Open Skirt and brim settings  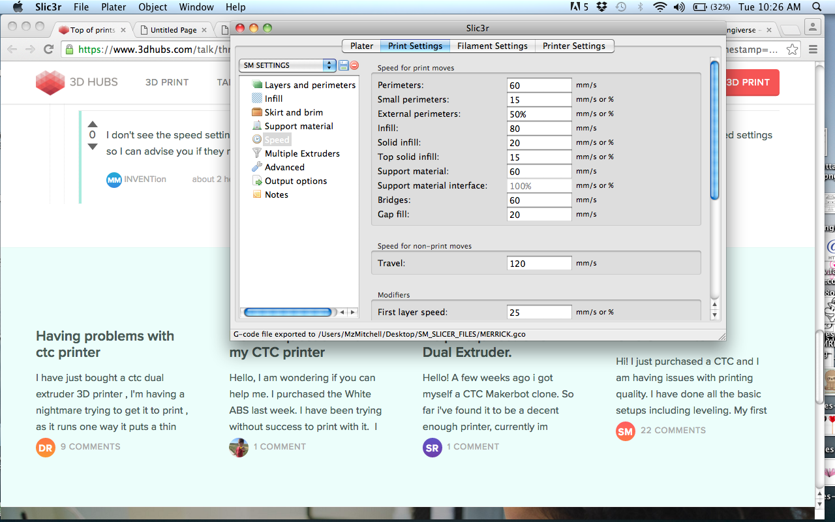(x=293, y=112)
